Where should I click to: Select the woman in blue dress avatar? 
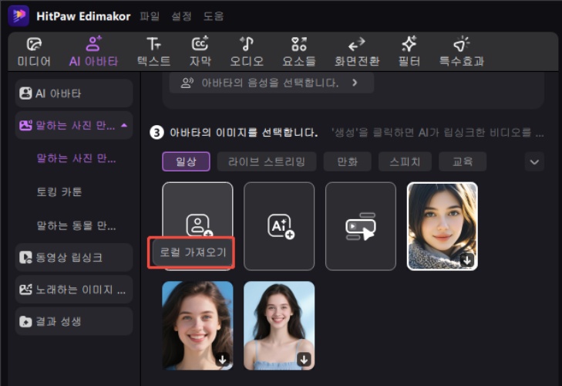coord(279,325)
